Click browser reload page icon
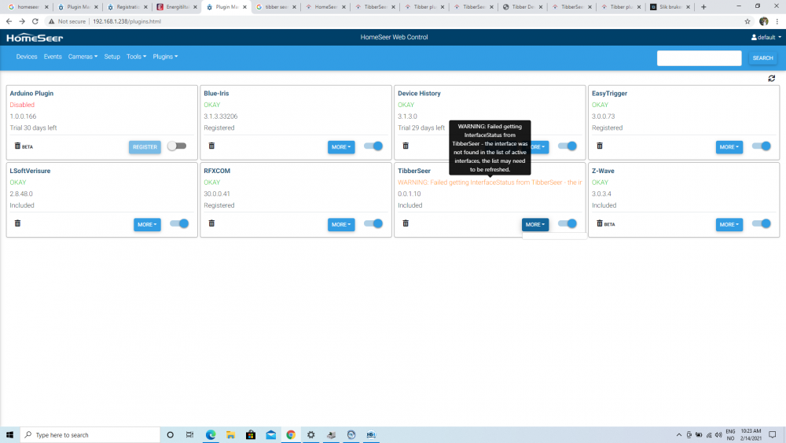The width and height of the screenshot is (786, 443). (x=35, y=21)
